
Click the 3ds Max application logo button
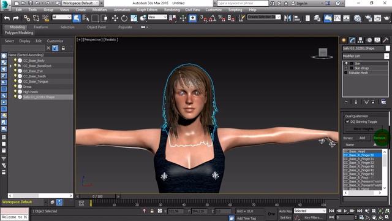pyautogui.click(x=6, y=5)
